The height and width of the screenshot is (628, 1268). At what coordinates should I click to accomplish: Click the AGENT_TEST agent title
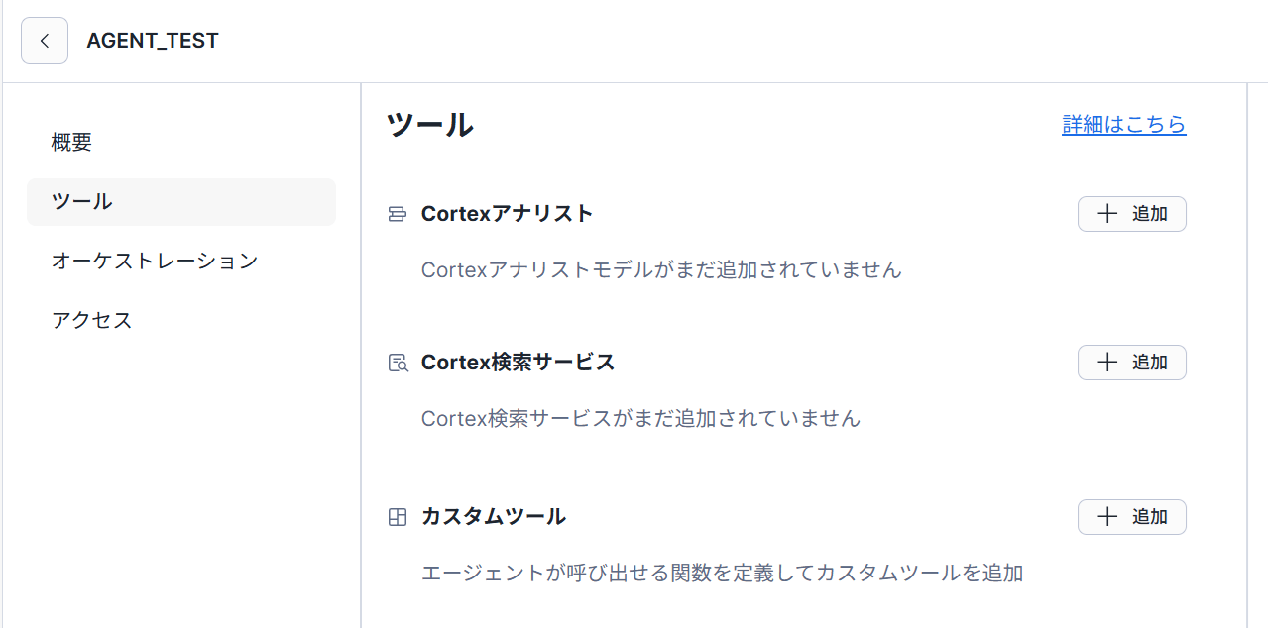pos(153,41)
